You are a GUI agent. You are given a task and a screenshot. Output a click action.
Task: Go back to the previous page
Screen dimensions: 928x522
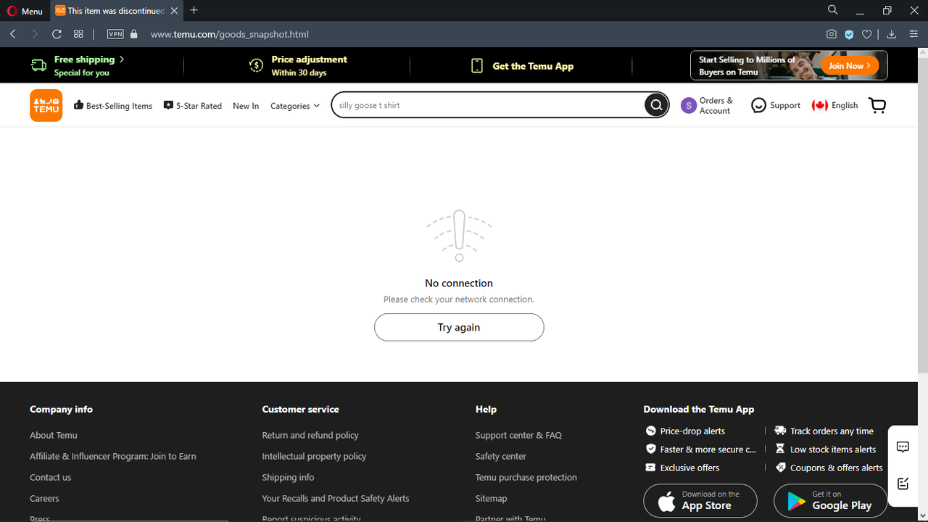tap(13, 34)
